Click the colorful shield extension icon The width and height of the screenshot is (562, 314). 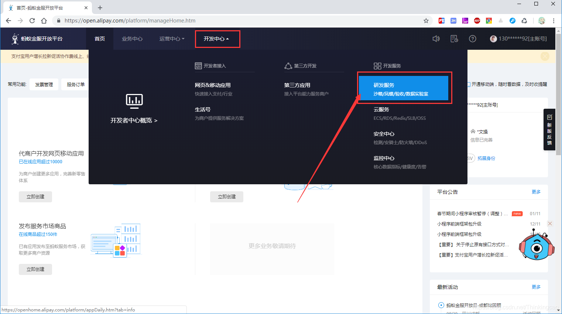(x=489, y=21)
